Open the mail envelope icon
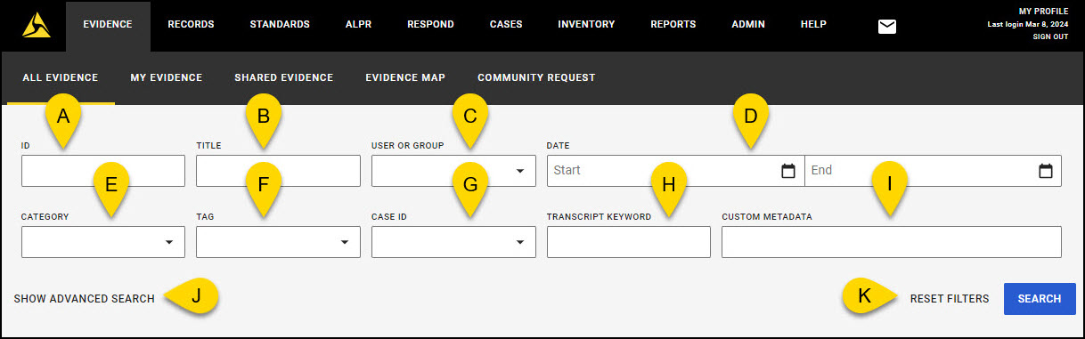 [886, 26]
